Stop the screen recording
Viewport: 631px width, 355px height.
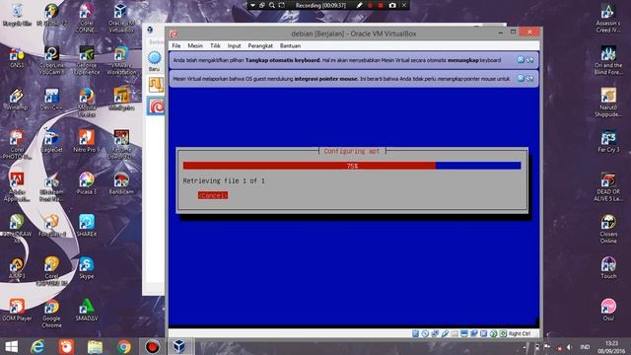pyautogui.click(x=381, y=5)
